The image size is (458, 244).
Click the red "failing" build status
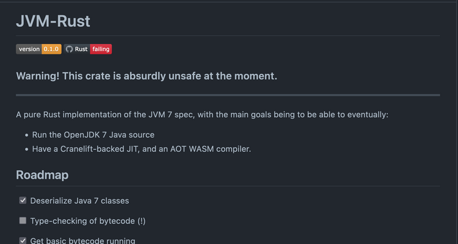[101, 49]
